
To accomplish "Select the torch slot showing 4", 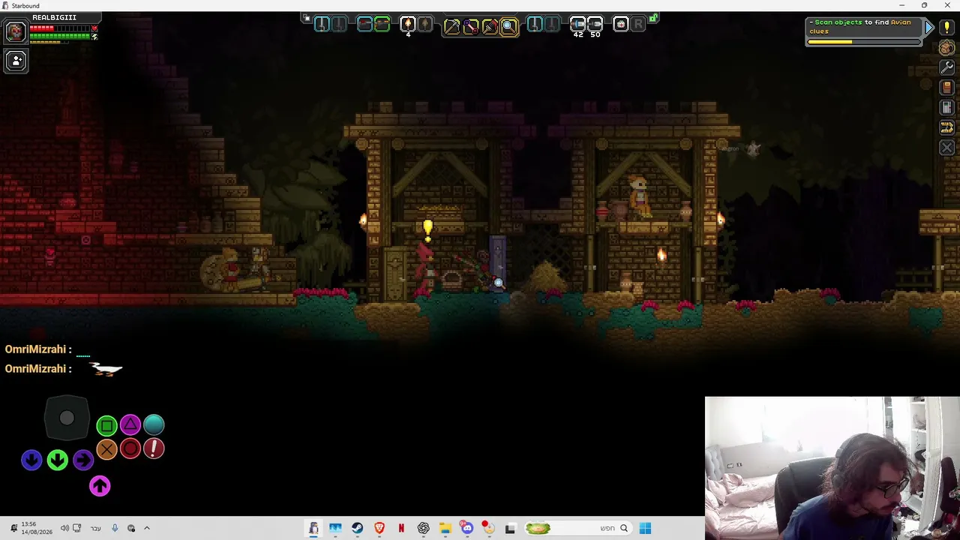I will (408, 25).
